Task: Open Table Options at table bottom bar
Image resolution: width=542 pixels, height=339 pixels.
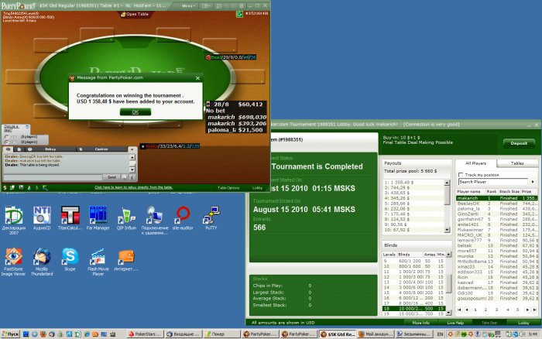Action: click(x=228, y=187)
